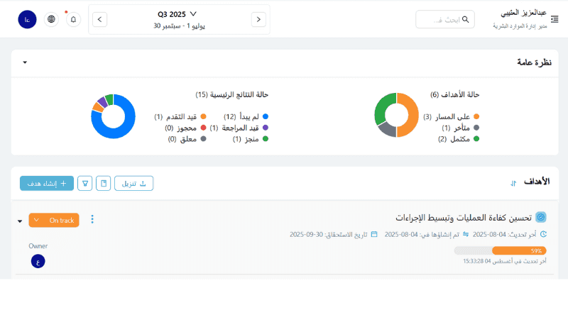568x332 pixels.
Task: Toggle the sidebar menu icon
Action: coord(555,19)
